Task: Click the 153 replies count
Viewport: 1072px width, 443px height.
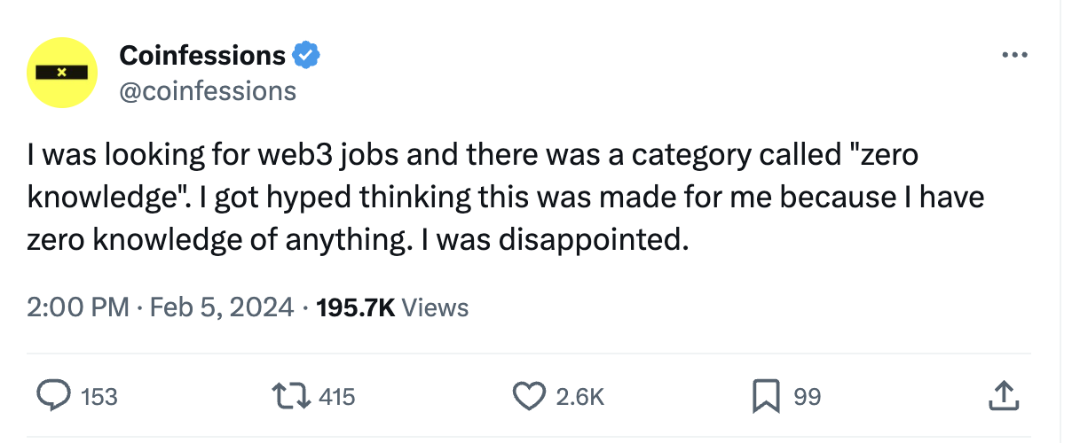Action: (x=99, y=397)
